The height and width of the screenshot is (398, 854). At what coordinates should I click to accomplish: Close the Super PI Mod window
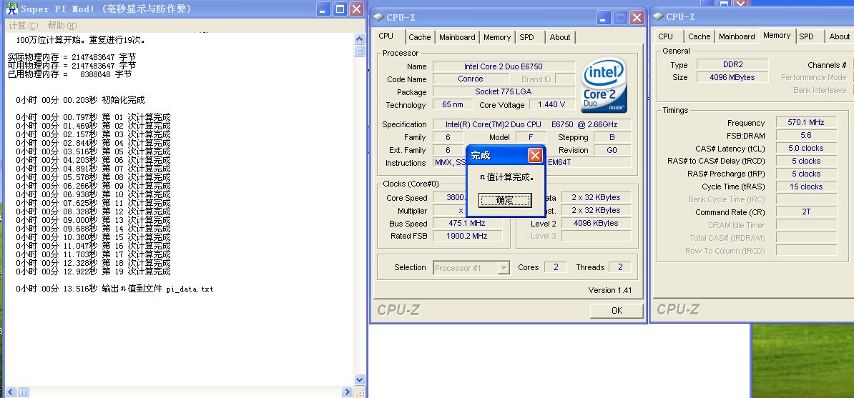tap(356, 9)
